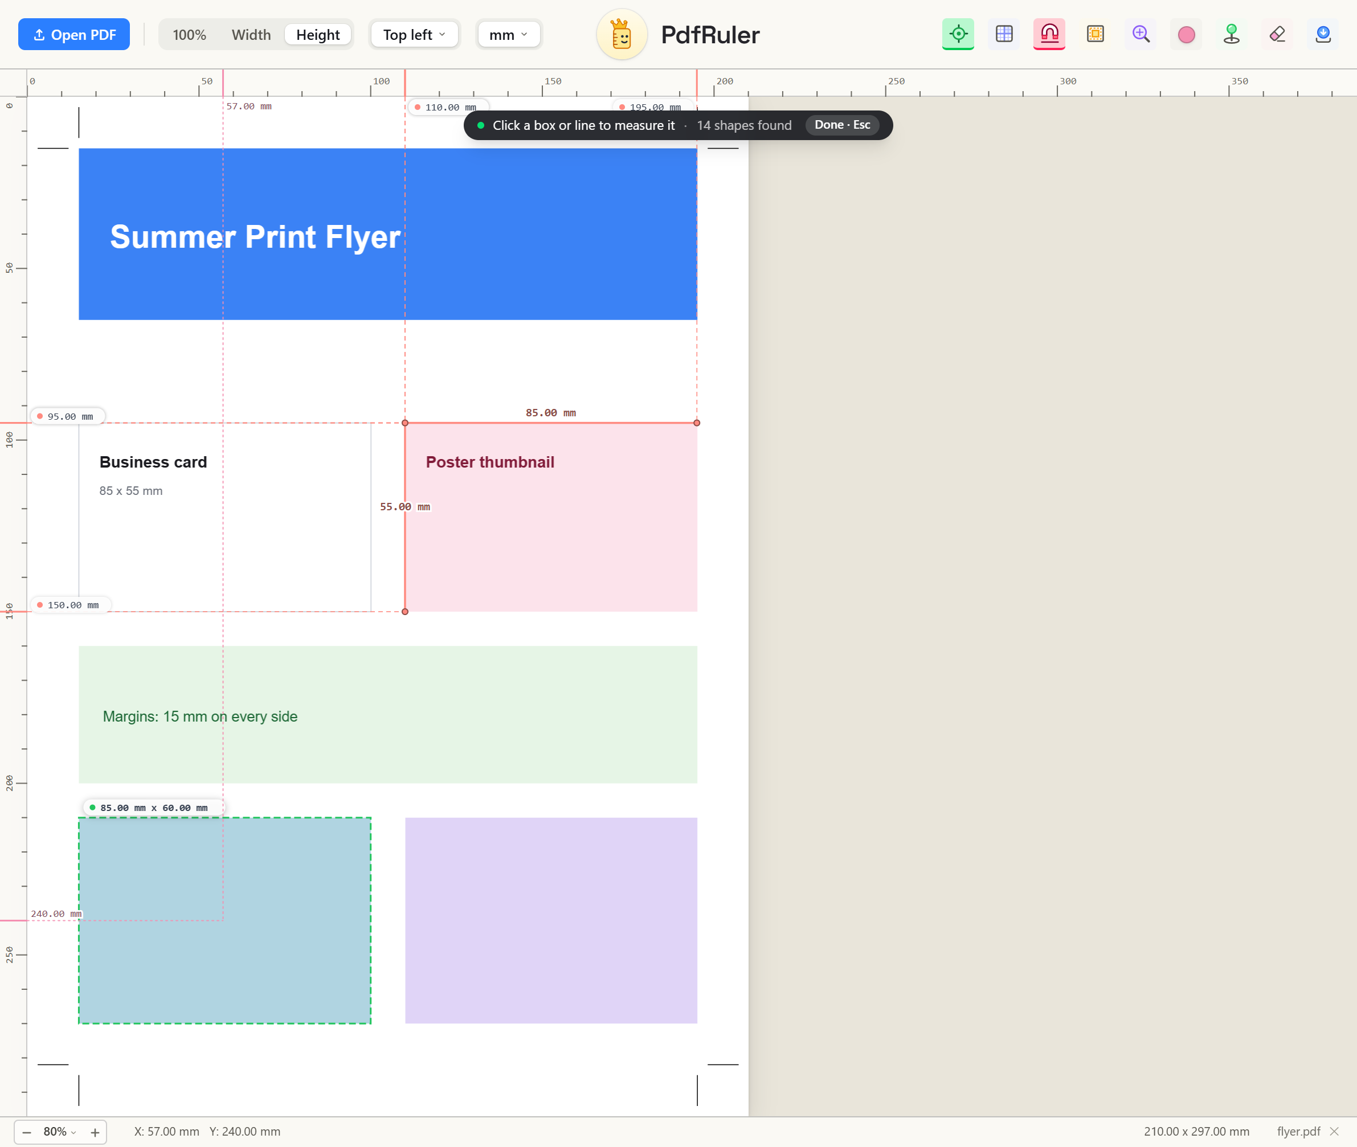
Task: Click the download export icon
Action: click(x=1323, y=34)
